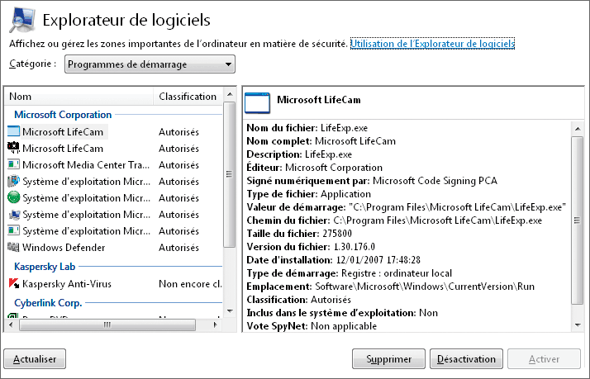Click the program list vertical scrollbar thumb

[x=229, y=174]
